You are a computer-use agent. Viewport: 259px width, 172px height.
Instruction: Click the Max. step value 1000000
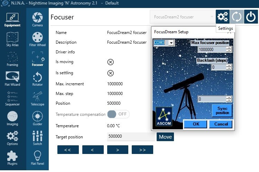[115, 94]
